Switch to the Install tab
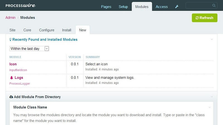 (67, 30)
